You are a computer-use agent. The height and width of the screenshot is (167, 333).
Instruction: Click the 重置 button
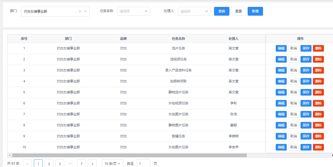tap(239, 11)
